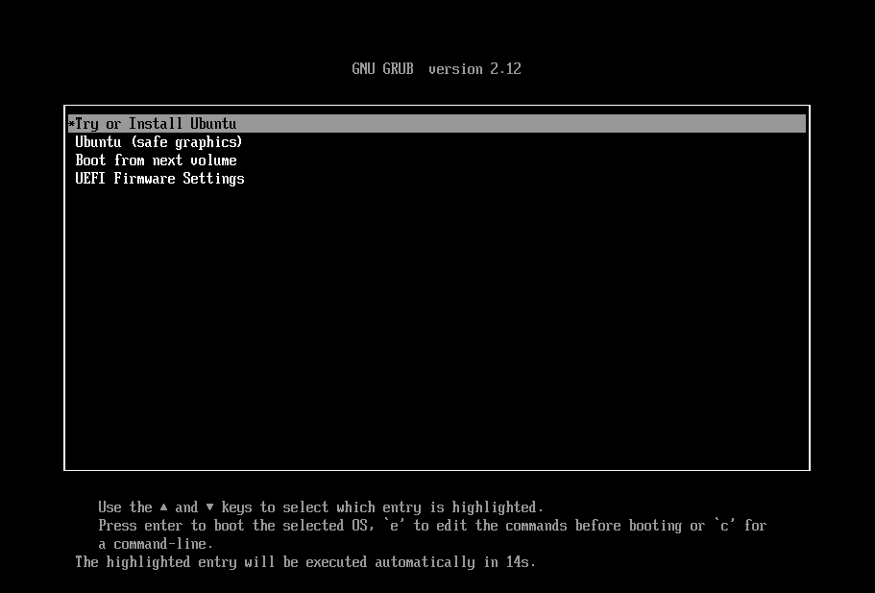Click the "a command-line." help text
The width and height of the screenshot is (875, 593).
[x=156, y=544]
